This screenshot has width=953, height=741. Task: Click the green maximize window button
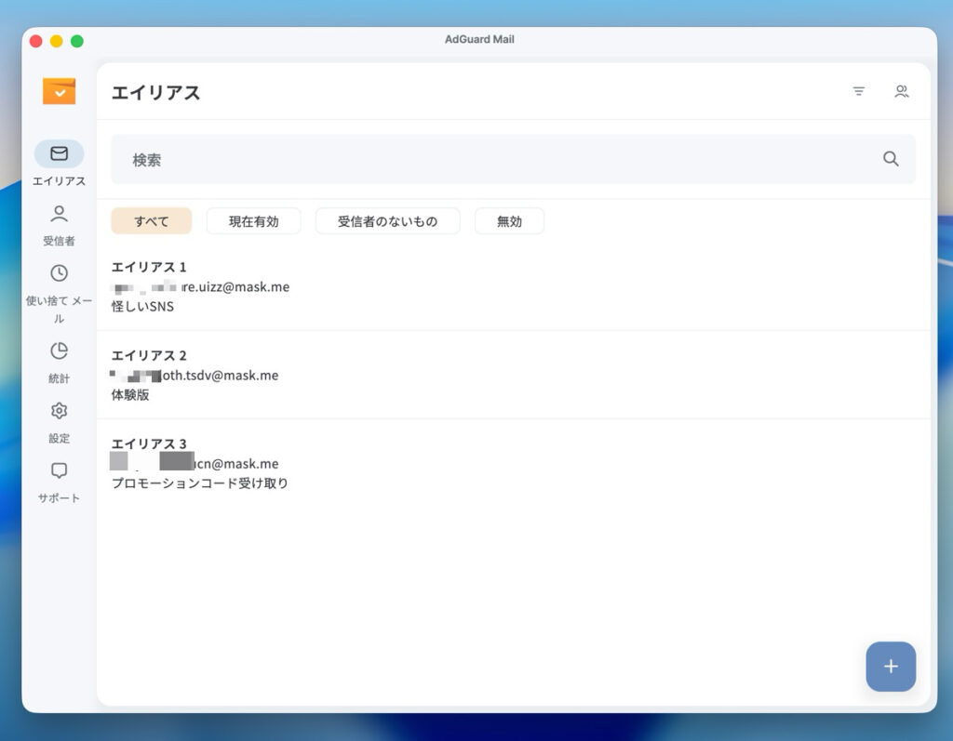[77, 41]
